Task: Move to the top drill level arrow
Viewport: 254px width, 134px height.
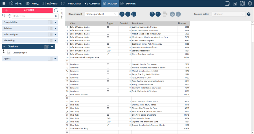Action: click(152, 14)
